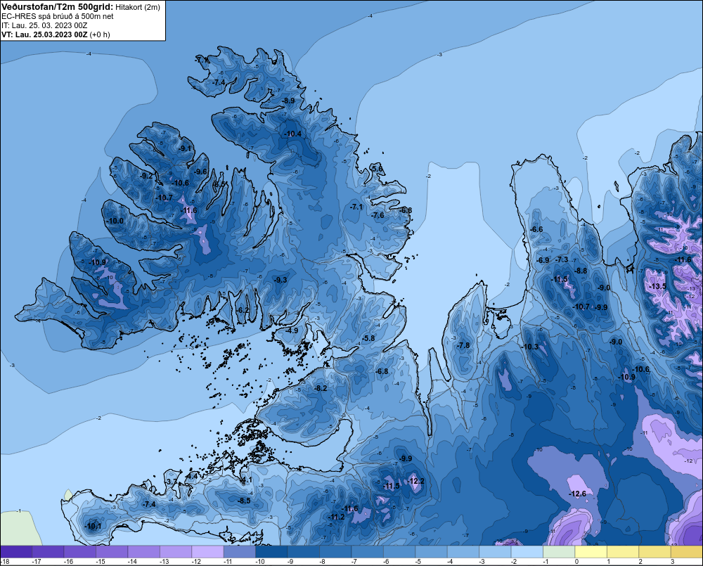Screen dimensions: 703x566
Task: Select the legend swatch between -2 and -1
Action: (x=527, y=551)
